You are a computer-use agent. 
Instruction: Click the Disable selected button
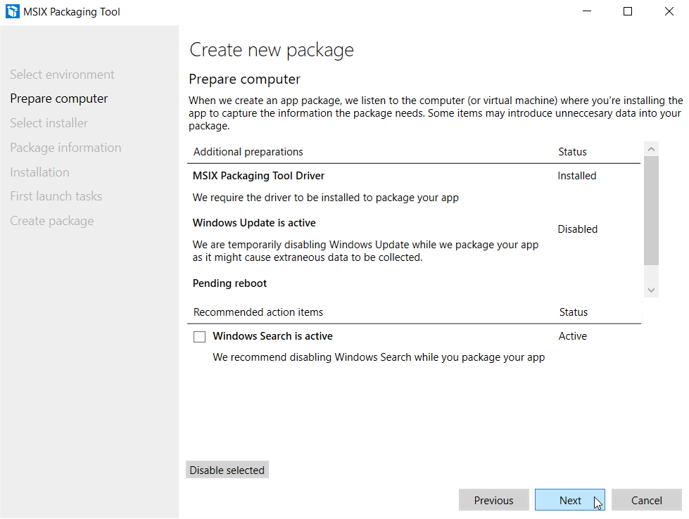227,470
